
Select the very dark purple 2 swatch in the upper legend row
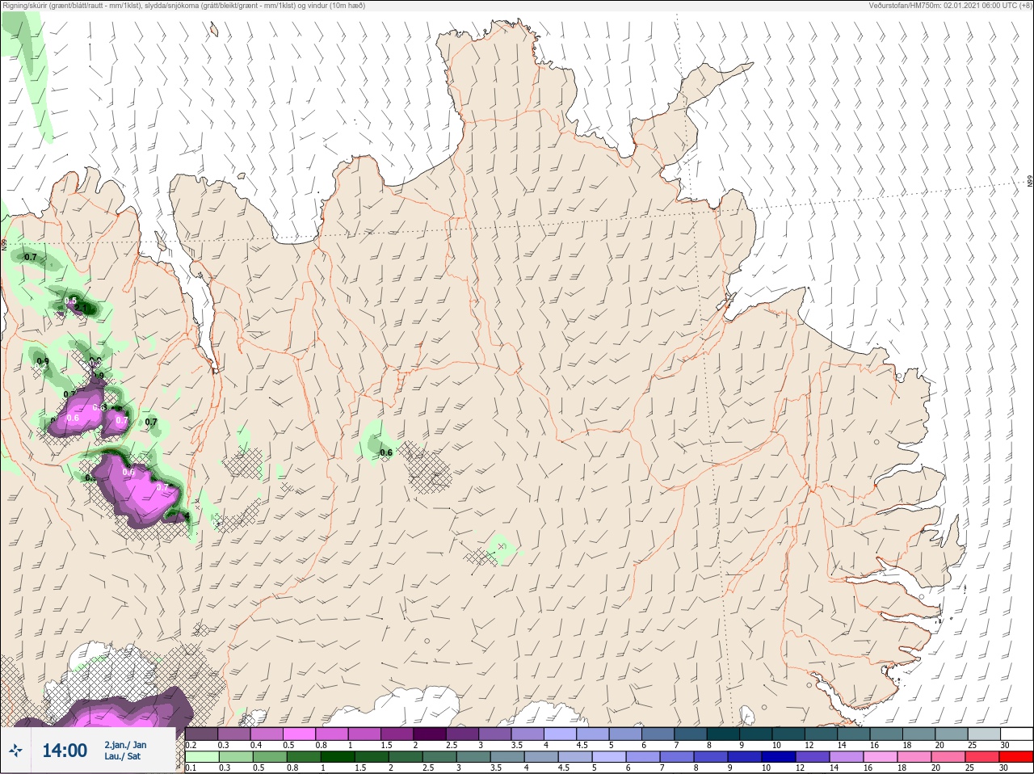click(430, 734)
